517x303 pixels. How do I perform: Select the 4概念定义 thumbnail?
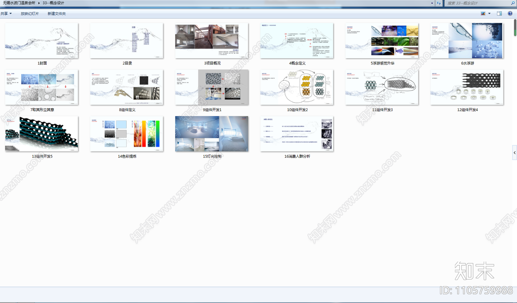pos(297,41)
